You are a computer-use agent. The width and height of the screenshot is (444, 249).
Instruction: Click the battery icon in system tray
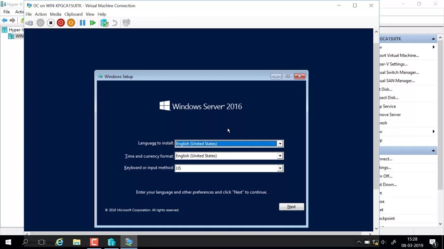point(367,242)
